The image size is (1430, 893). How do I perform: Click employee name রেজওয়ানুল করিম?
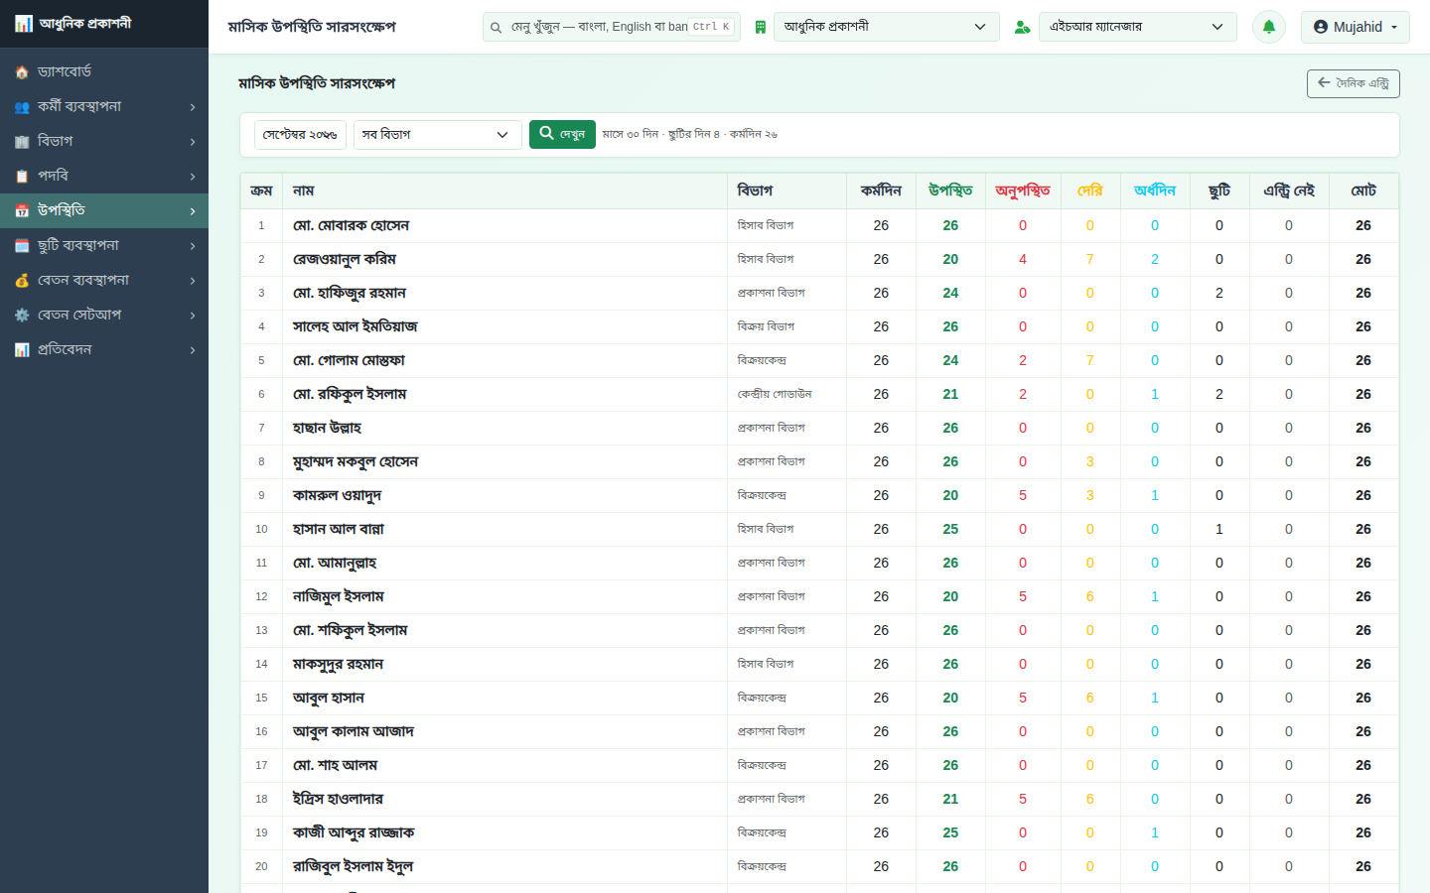345,259
